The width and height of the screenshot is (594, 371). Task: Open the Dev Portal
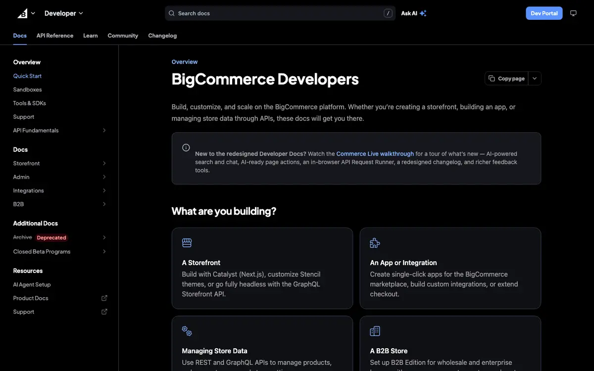point(544,13)
